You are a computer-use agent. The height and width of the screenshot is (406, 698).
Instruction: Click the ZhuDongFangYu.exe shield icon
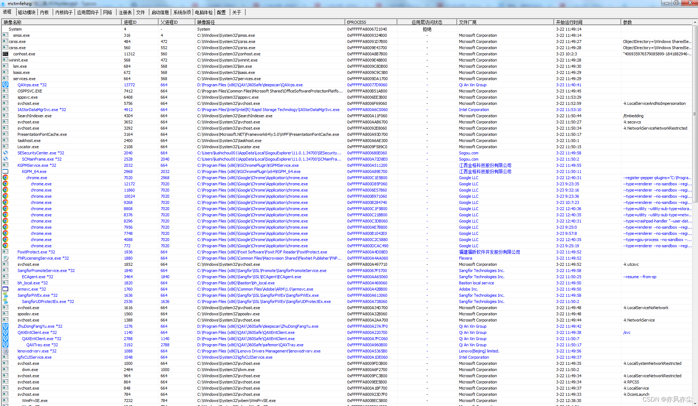[5, 326]
